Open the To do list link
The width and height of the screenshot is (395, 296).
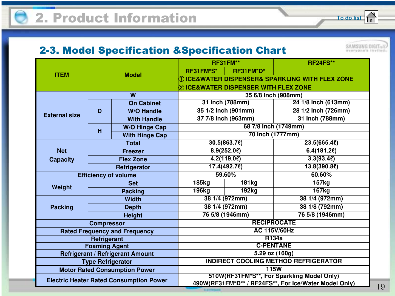349,18
